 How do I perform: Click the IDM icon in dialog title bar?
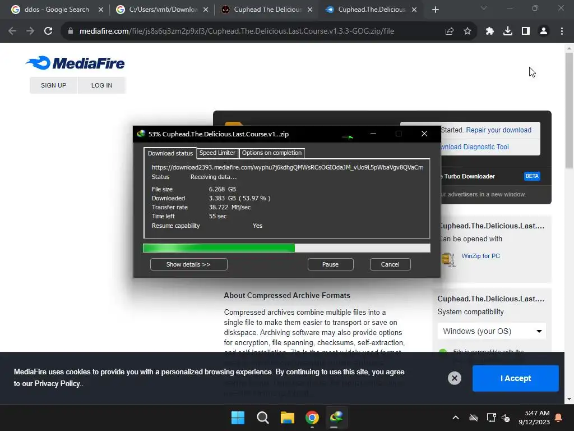[141, 134]
